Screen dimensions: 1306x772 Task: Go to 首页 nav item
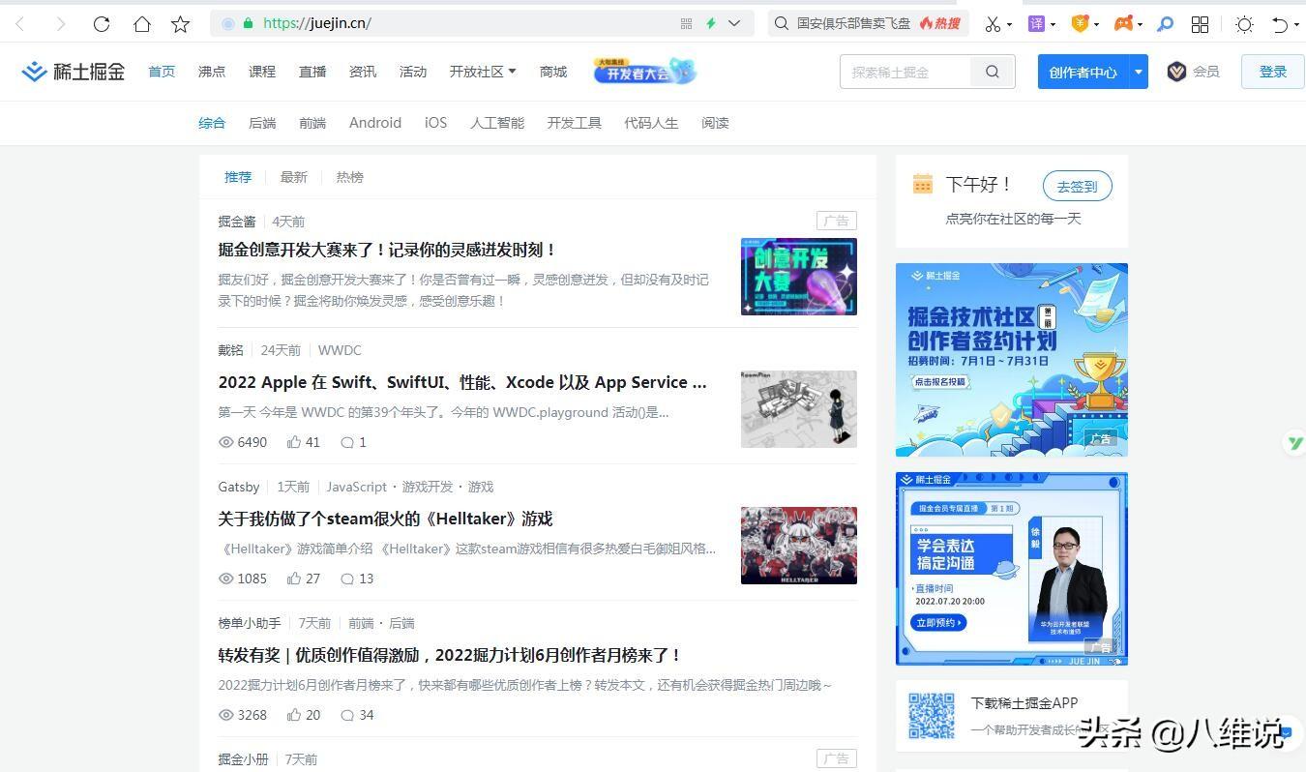point(162,72)
